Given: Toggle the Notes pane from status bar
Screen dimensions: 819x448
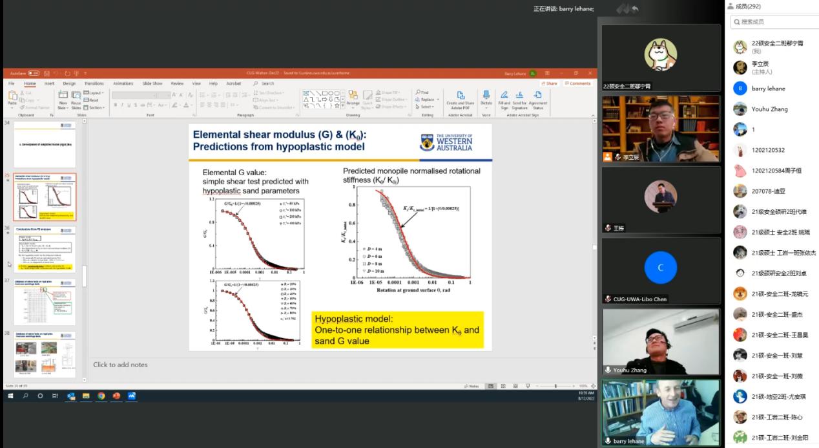Looking at the screenshot, I should [472, 386].
